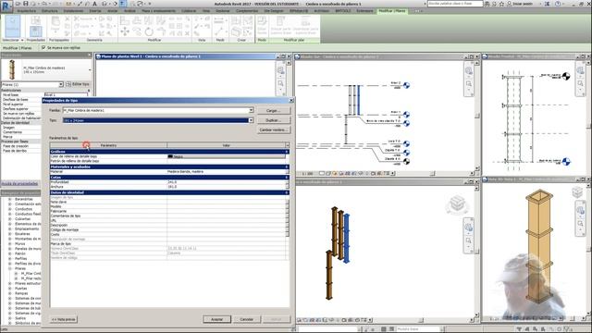
Task: Collapse the Cotas parameter group
Action: pyautogui.click(x=287, y=177)
